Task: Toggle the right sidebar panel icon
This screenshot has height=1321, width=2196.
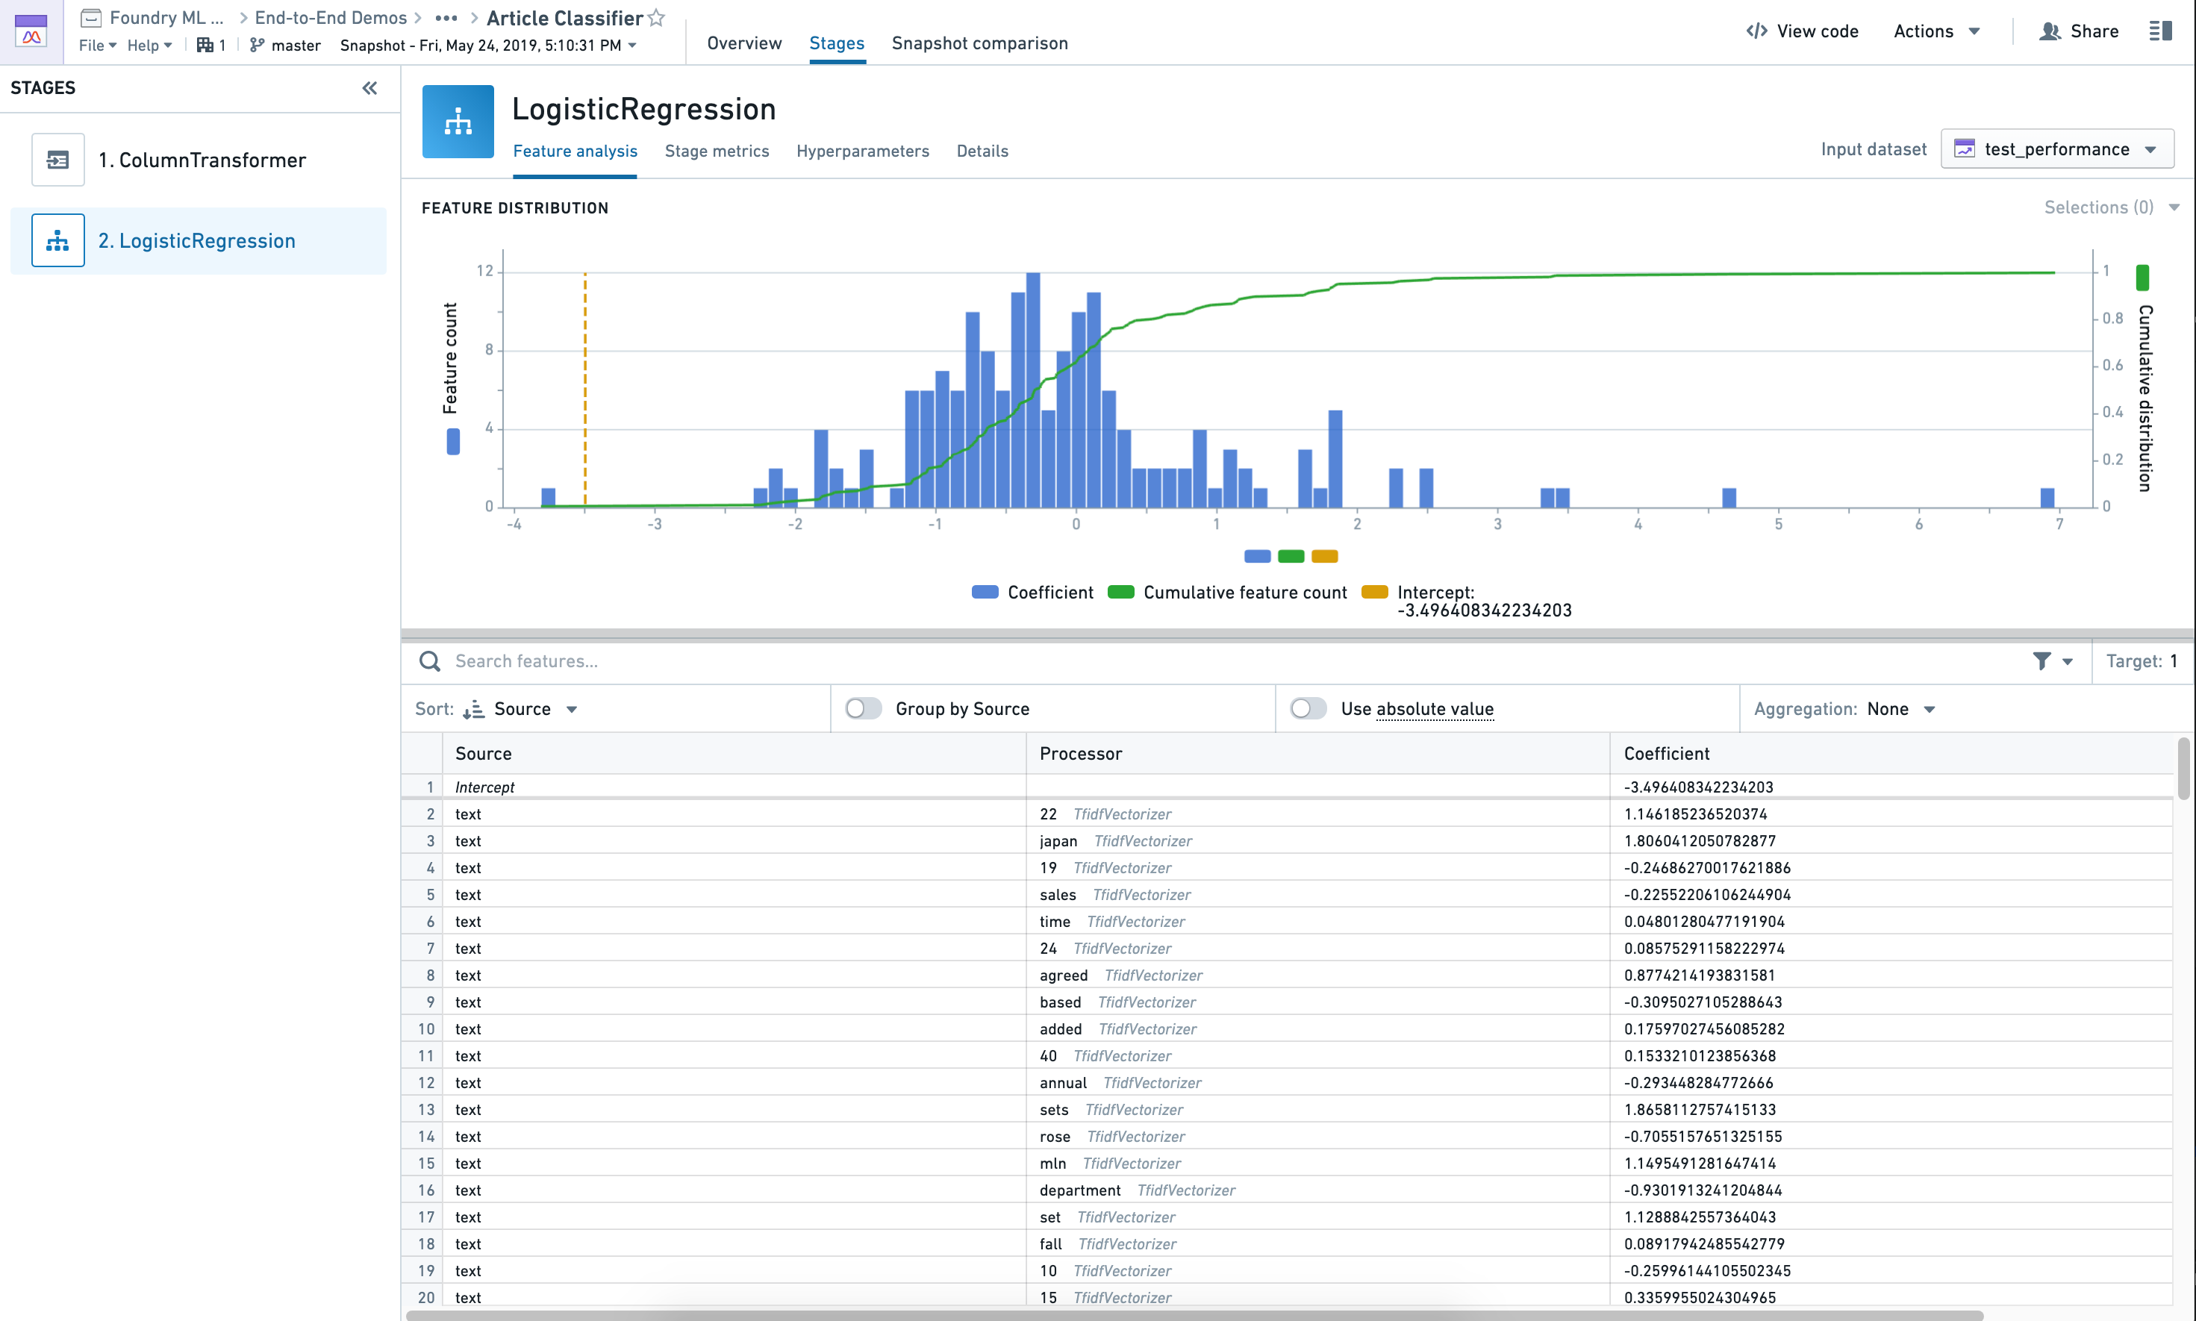Action: (2160, 31)
